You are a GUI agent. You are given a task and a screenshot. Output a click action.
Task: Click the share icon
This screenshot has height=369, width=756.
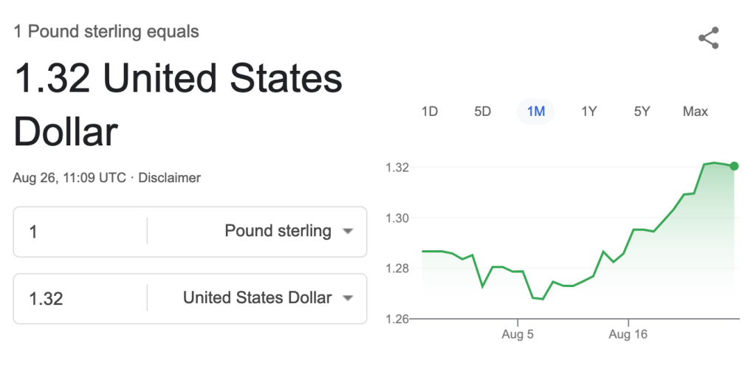[x=708, y=38]
